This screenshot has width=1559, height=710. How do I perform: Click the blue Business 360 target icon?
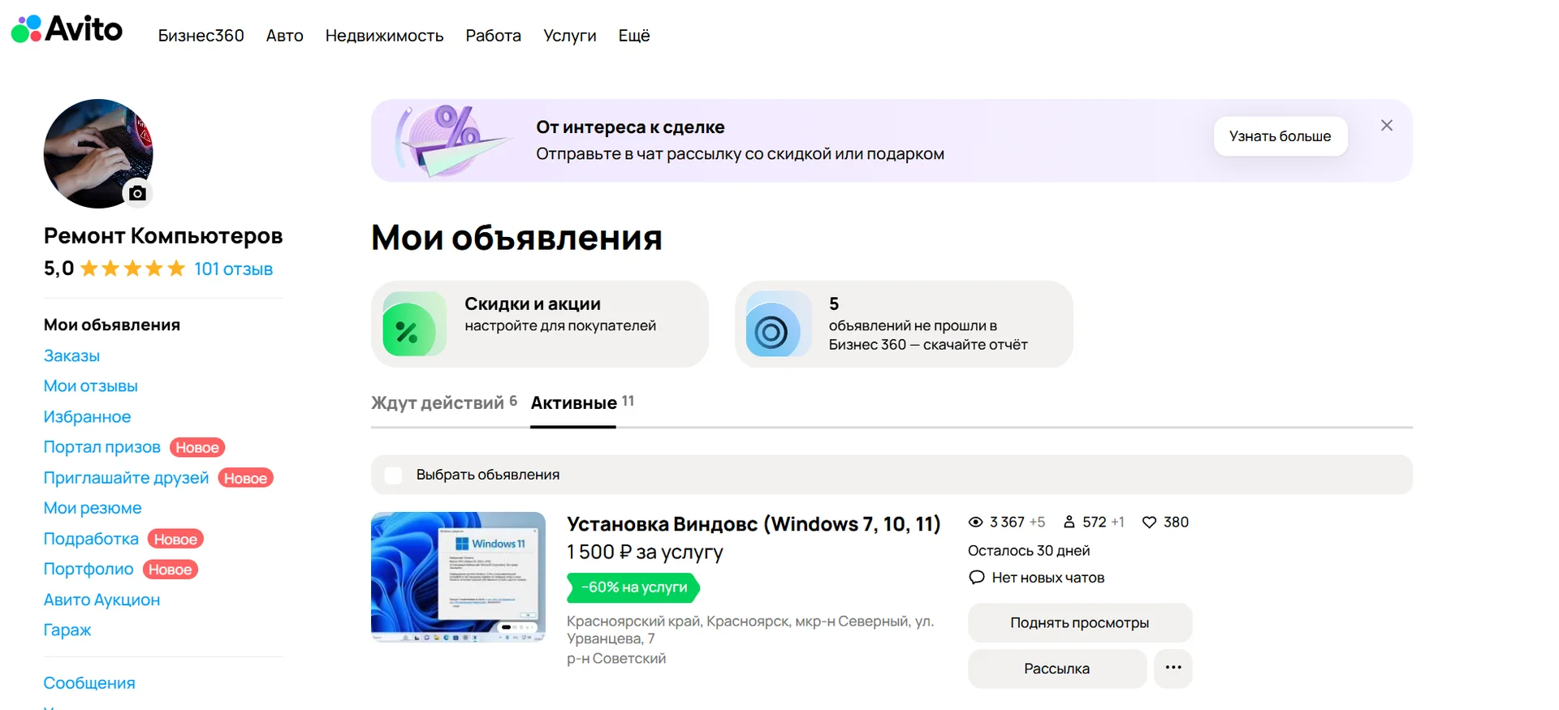[779, 324]
